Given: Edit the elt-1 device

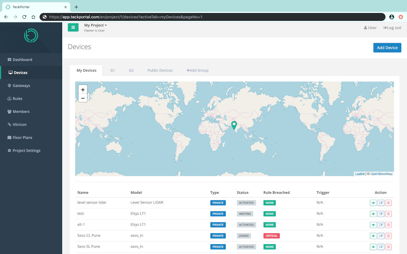Looking at the screenshot, I should (381, 225).
